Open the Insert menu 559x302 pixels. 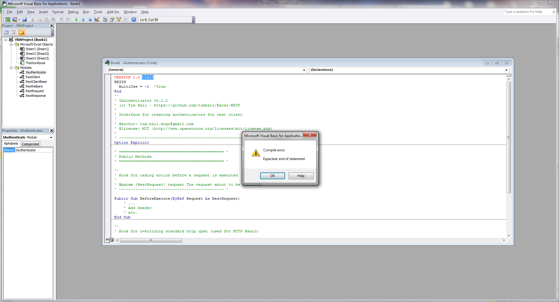43,12
